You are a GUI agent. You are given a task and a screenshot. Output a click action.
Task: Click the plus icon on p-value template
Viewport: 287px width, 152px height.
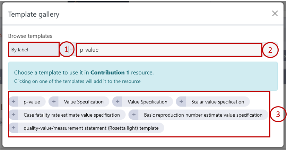[14, 102]
